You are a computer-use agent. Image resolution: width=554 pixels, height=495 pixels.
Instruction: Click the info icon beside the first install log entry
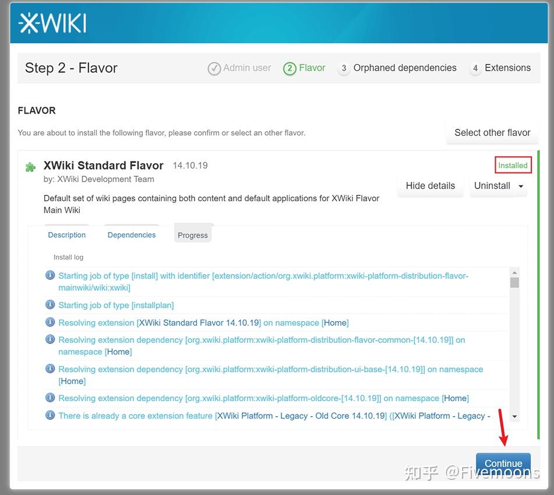50,274
